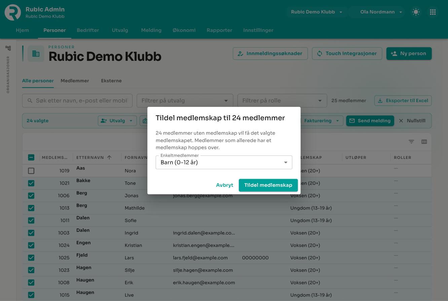The image size is (448, 301).
Task: Click Nullstill to clear the selection
Action: (412, 121)
